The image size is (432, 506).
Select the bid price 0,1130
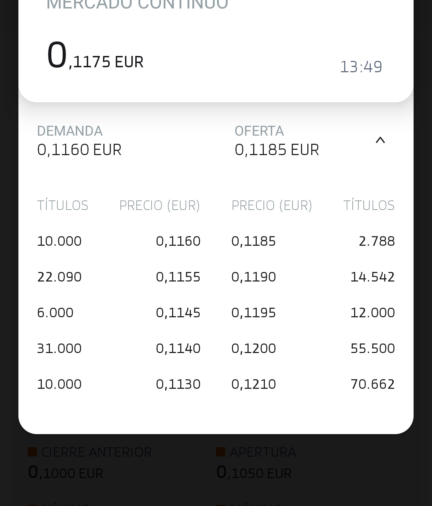click(178, 384)
